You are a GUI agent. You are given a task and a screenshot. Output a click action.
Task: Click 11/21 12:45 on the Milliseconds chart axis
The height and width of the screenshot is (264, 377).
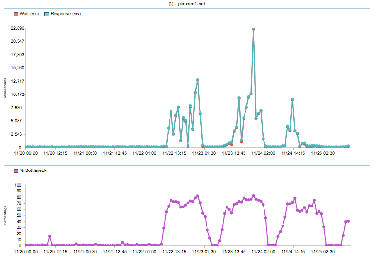coord(114,153)
